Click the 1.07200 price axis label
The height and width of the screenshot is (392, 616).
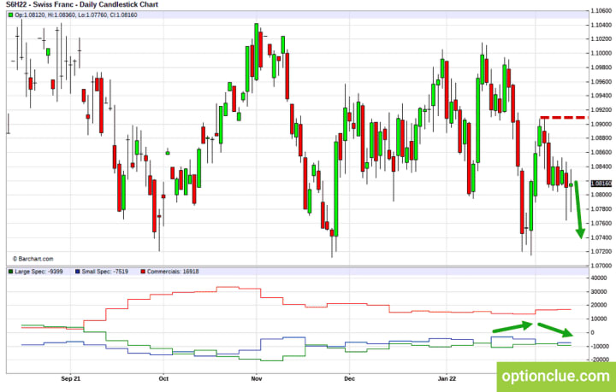(x=601, y=251)
